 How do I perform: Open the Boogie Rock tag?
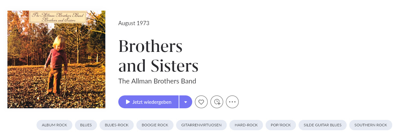(155, 125)
